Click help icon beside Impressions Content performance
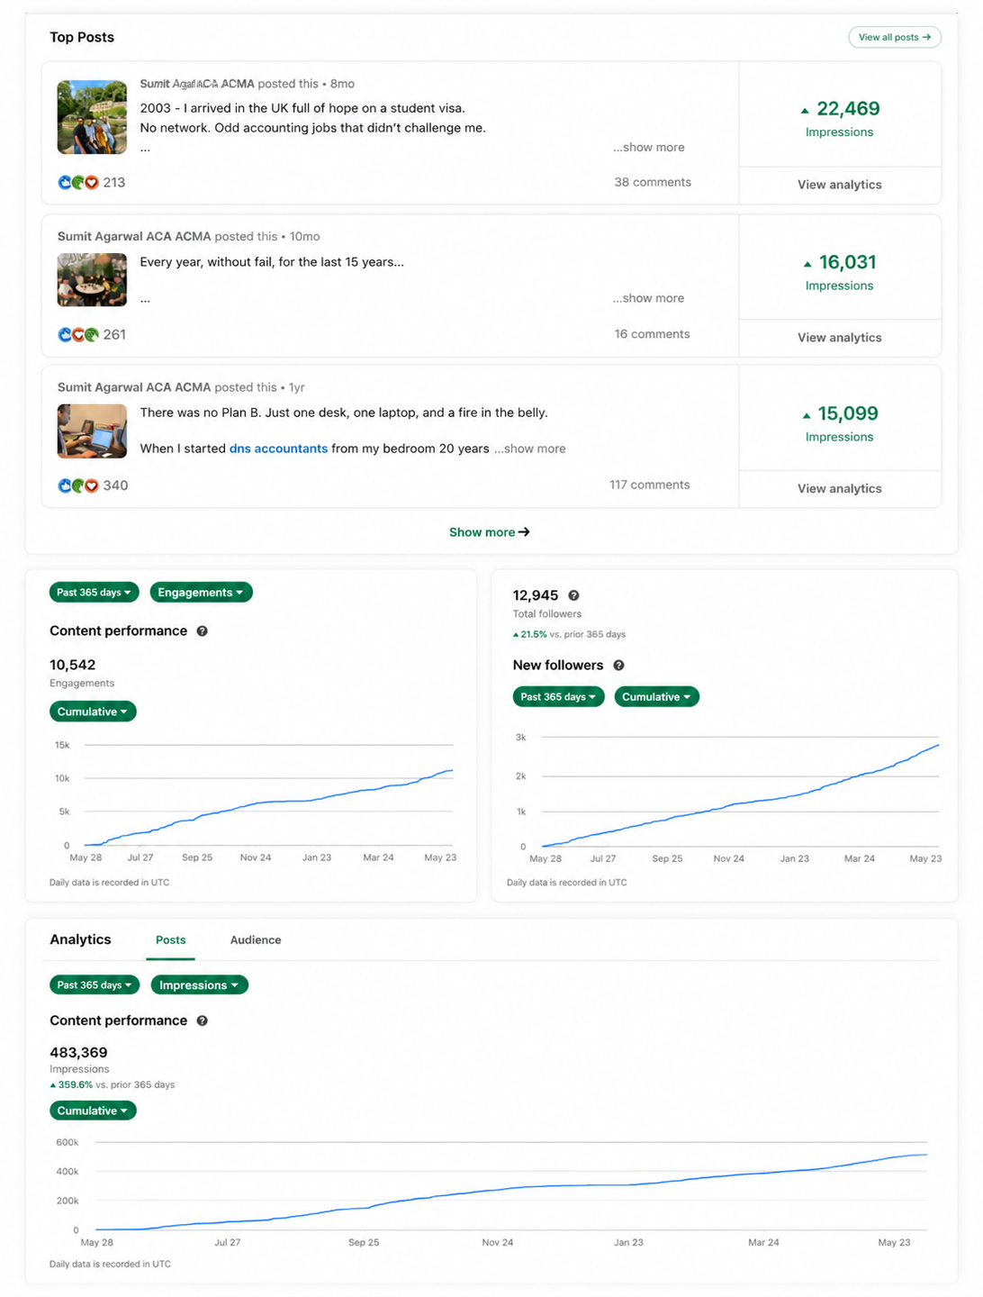983x1297 pixels. (202, 1020)
